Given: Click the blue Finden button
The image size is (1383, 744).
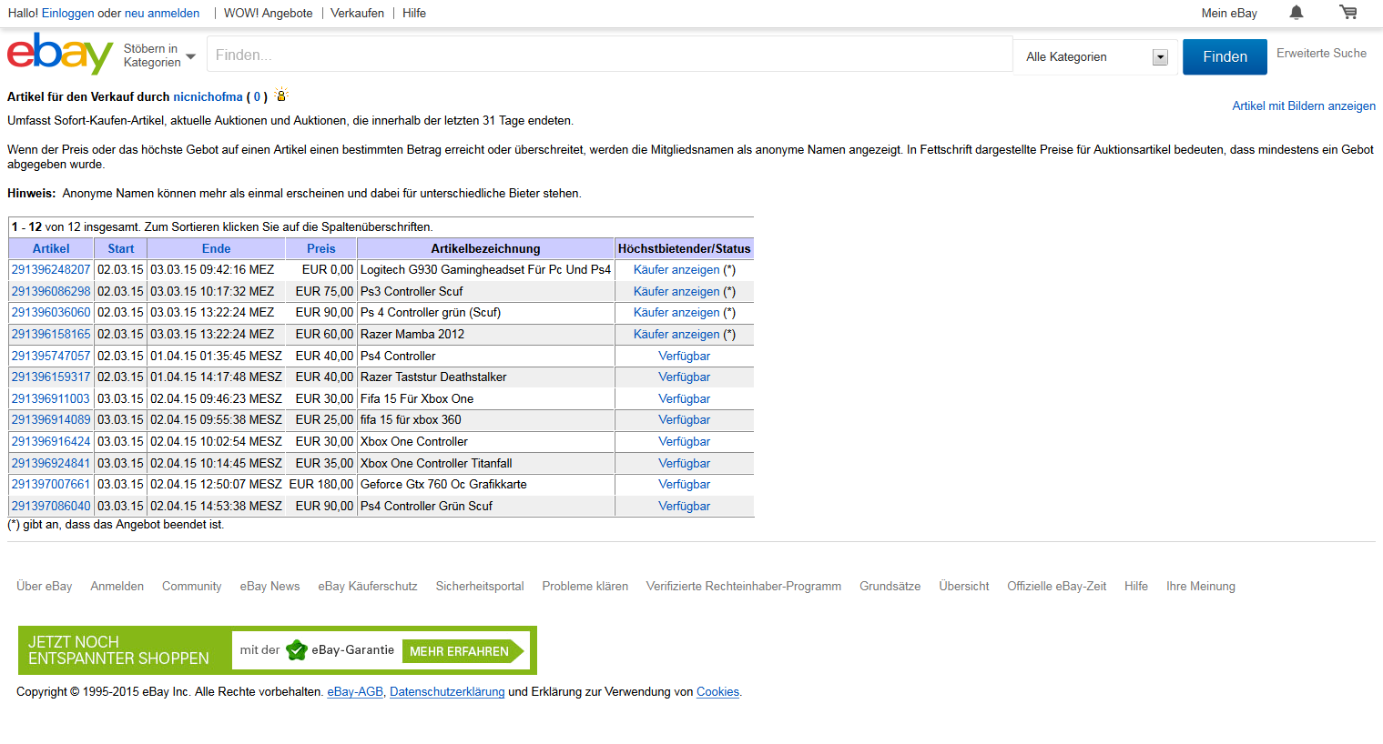Looking at the screenshot, I should tap(1225, 56).
